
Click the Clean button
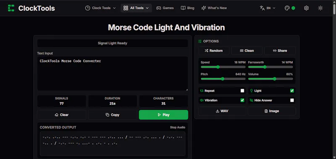247,51
